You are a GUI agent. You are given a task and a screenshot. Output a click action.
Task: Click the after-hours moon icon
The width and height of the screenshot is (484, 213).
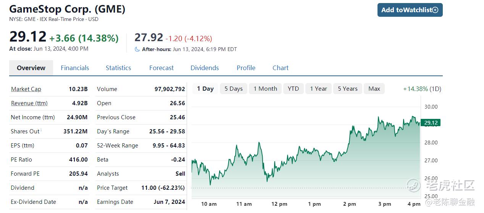137,49
